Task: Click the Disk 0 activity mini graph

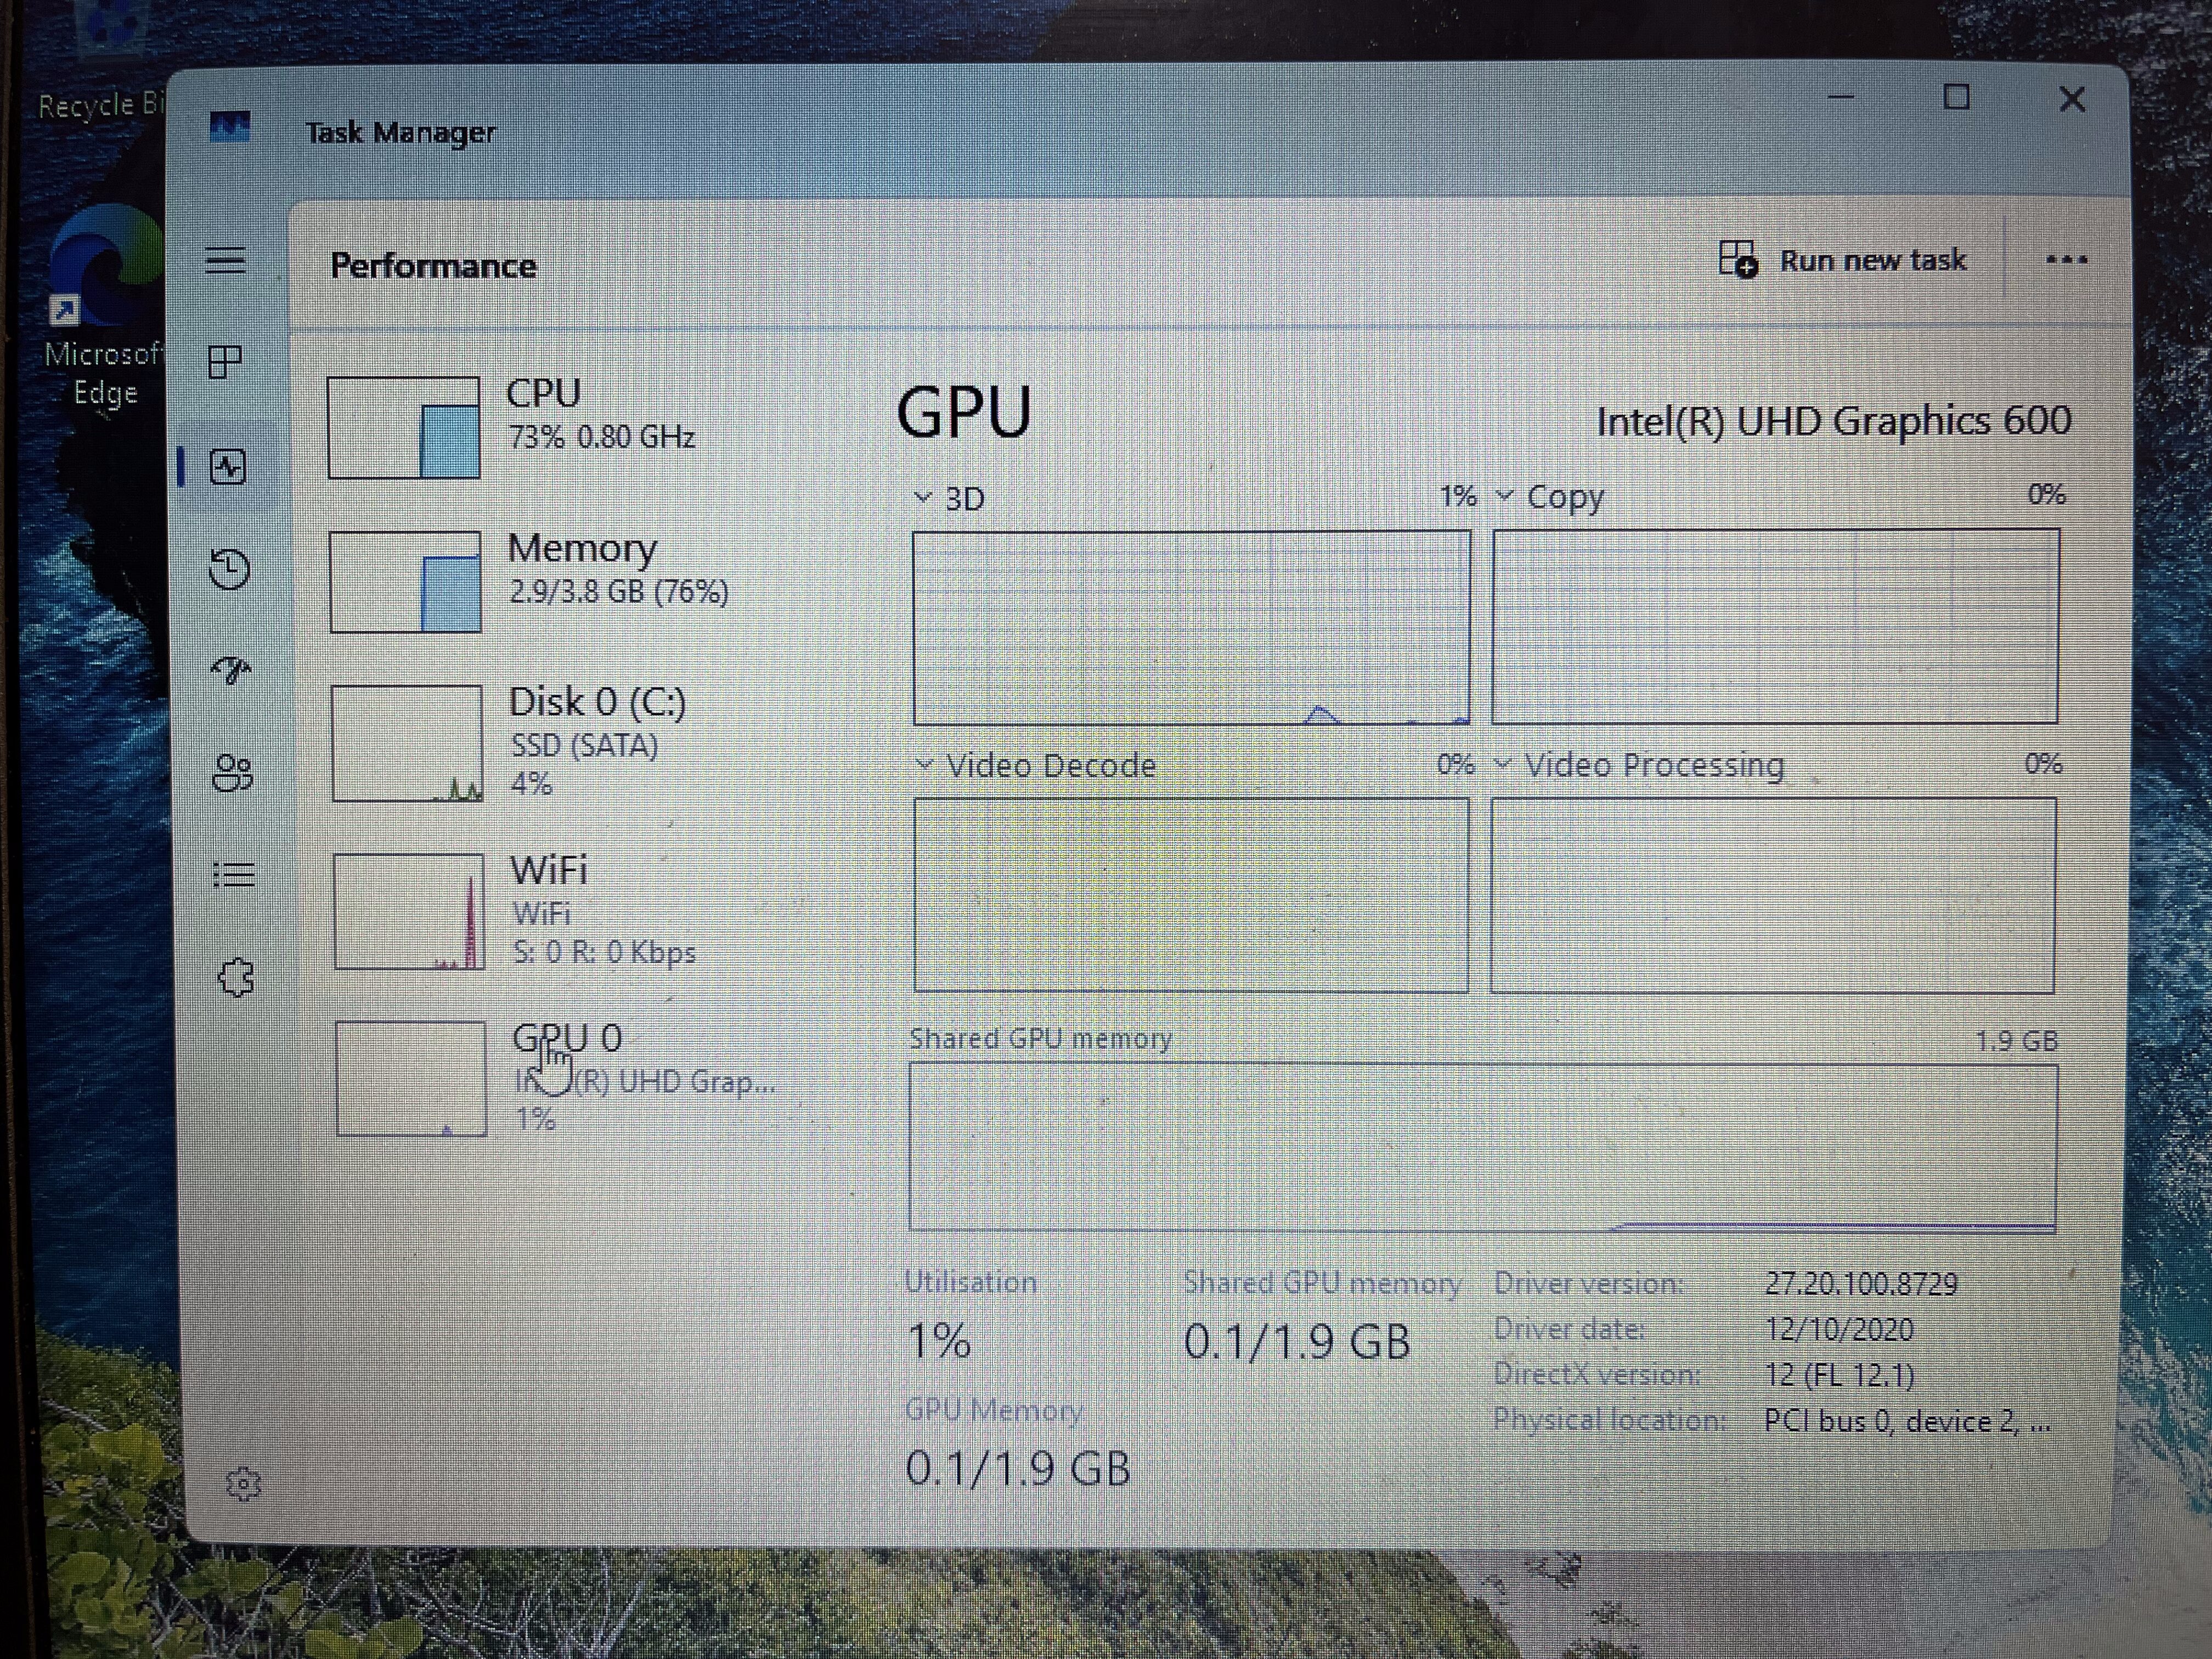Action: [407, 743]
